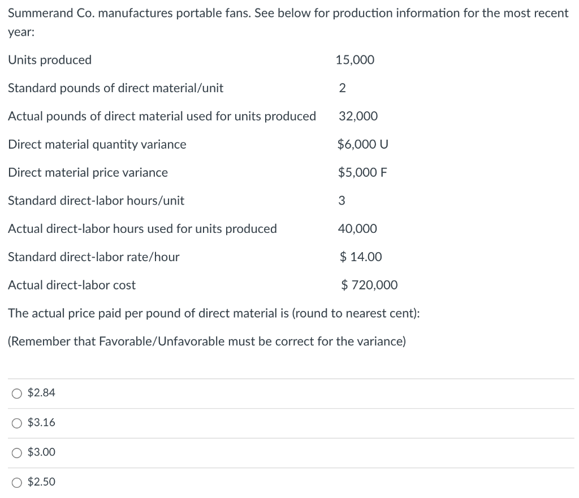Click the 32,000 actual pounds value
Image resolution: width=579 pixels, height=498 pixels.
coord(358,116)
